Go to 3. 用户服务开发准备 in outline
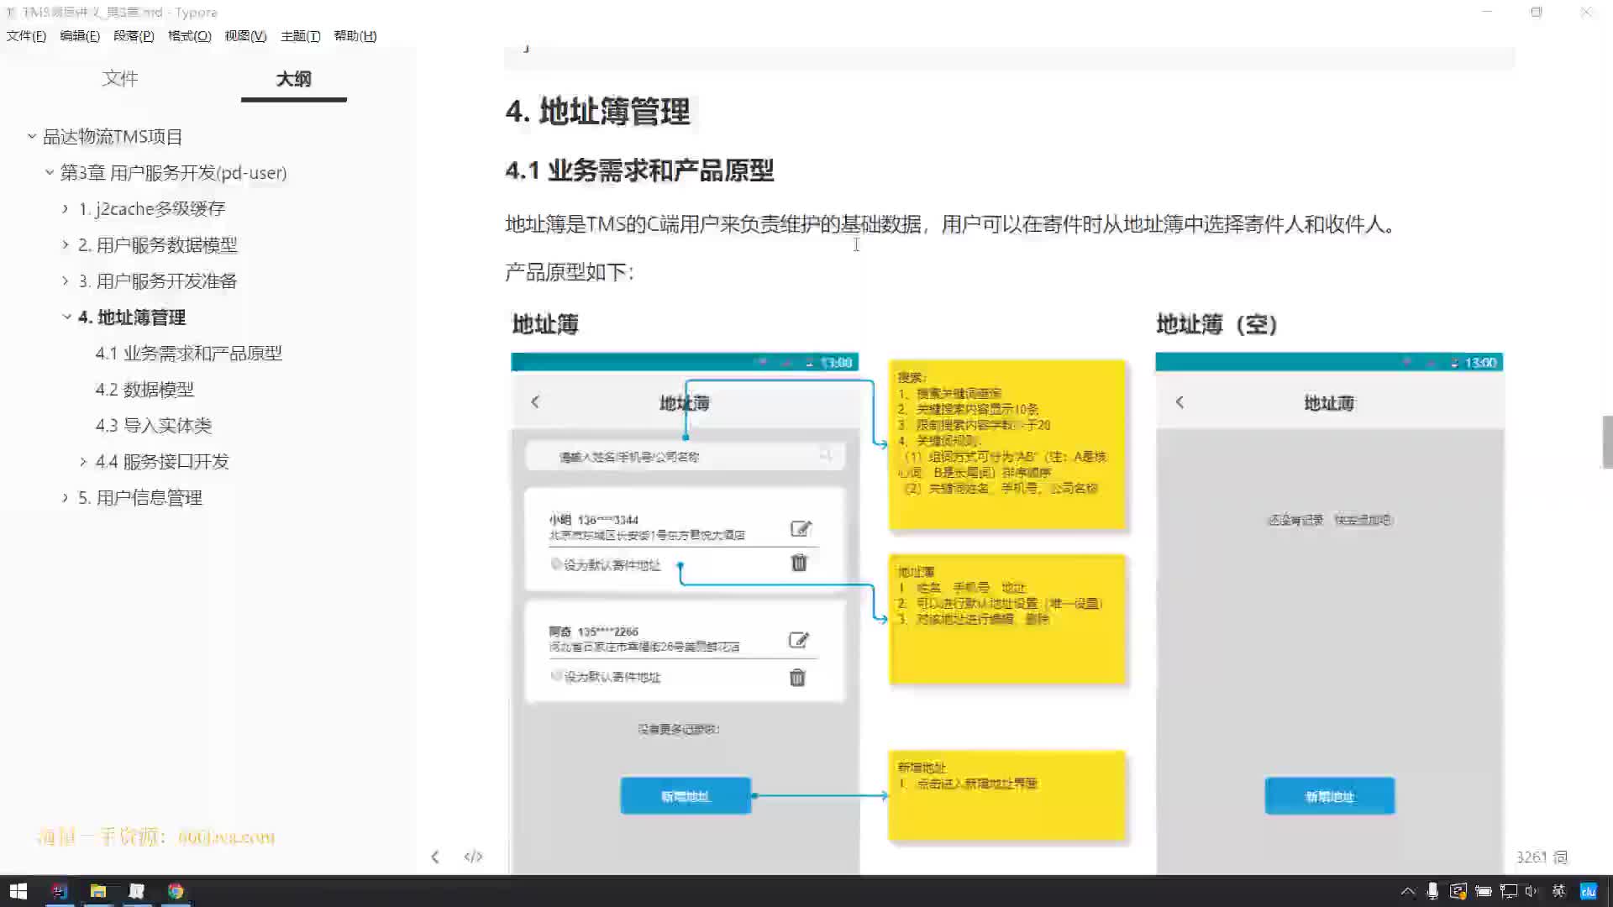 click(158, 280)
